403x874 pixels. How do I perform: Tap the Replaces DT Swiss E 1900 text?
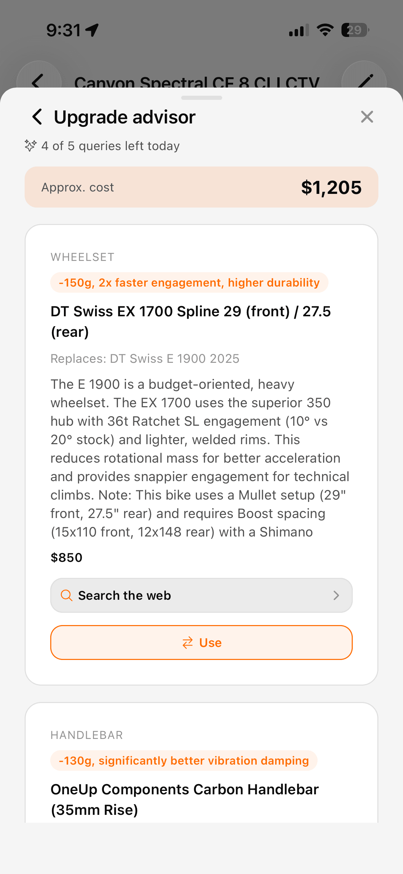(x=145, y=359)
